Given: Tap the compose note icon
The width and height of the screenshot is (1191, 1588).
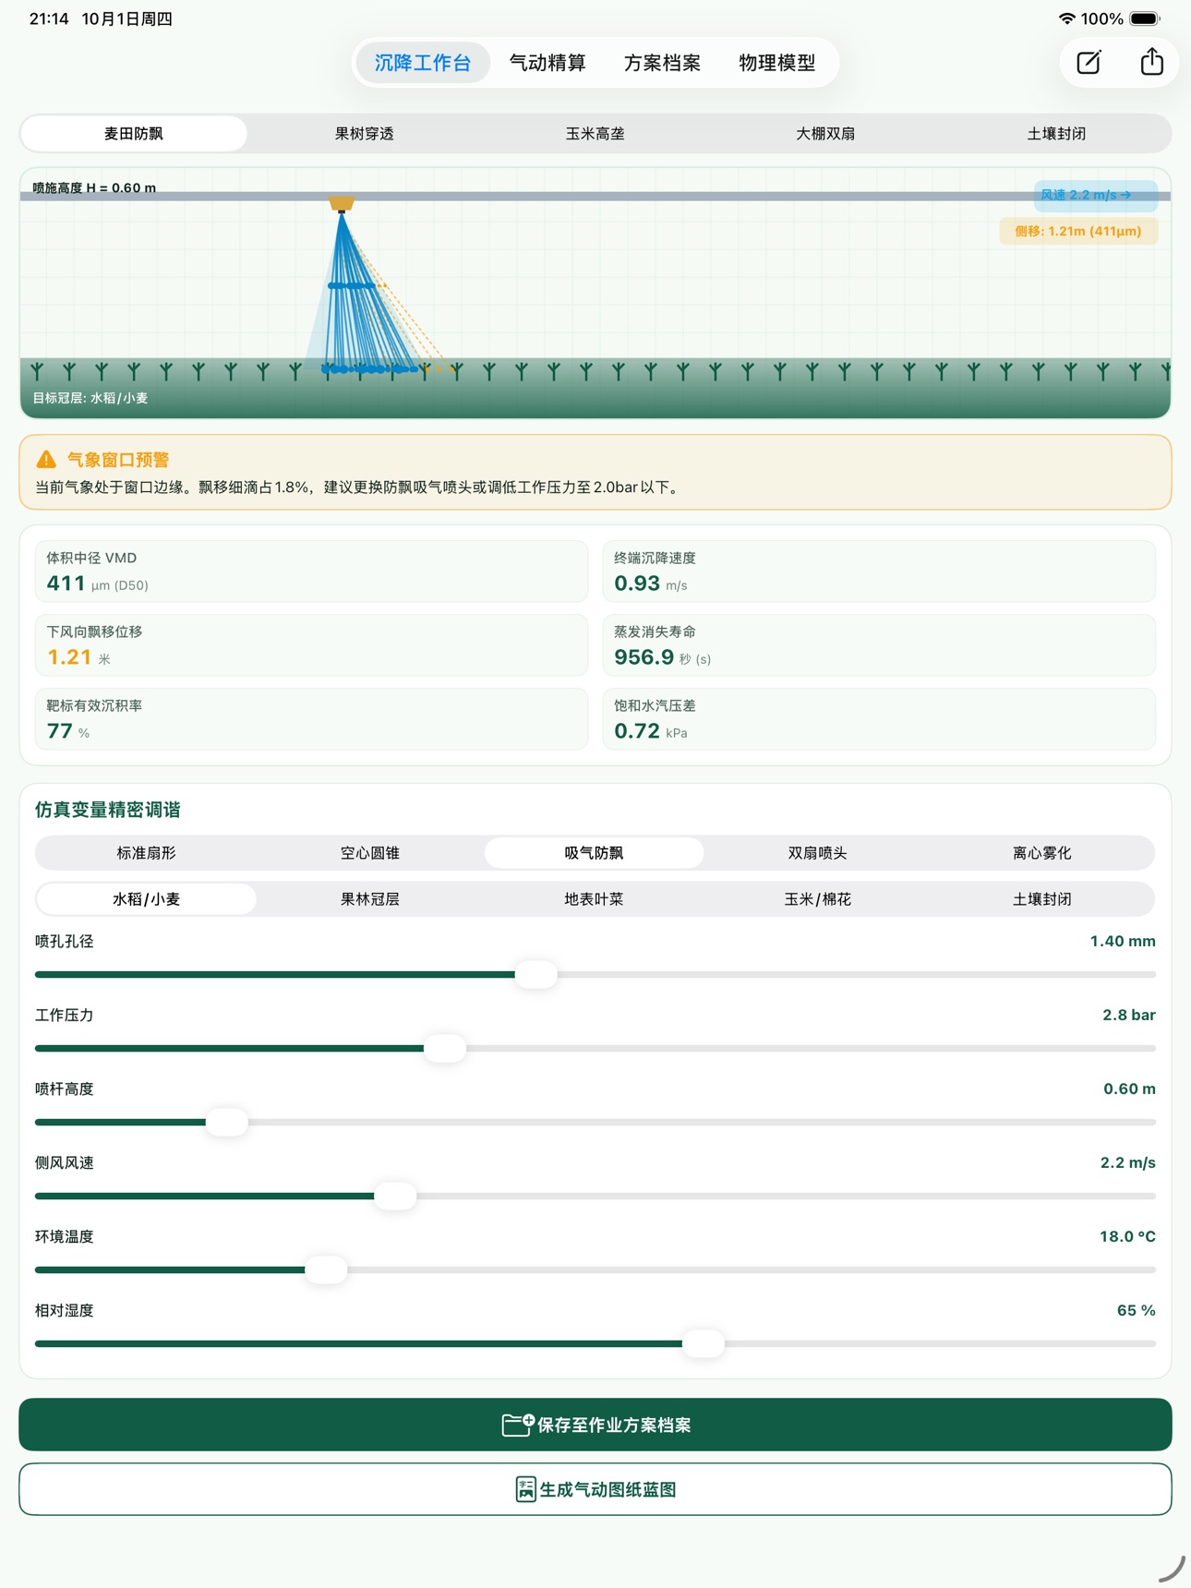Looking at the screenshot, I should click(1089, 63).
